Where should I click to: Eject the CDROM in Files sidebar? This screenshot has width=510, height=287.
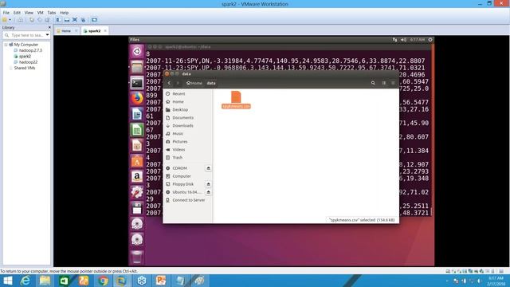click(209, 168)
